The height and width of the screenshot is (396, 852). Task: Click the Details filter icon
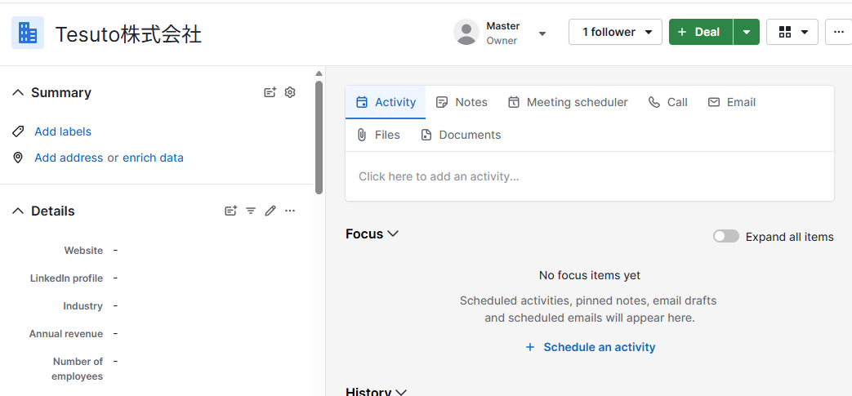click(x=251, y=211)
